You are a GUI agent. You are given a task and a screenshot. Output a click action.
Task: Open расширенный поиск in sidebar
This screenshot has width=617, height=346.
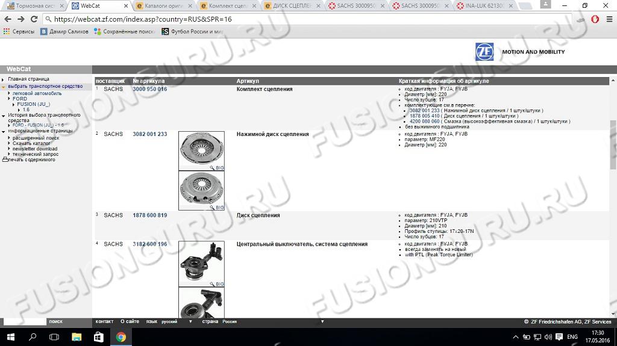click(x=36, y=138)
